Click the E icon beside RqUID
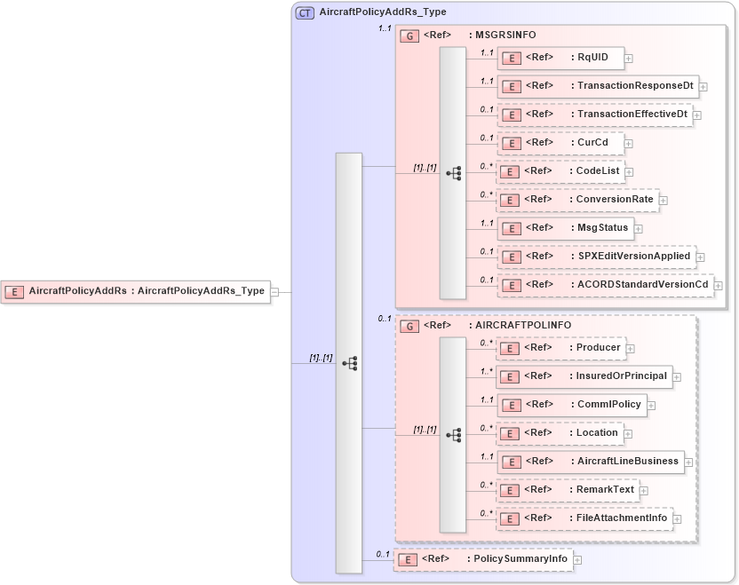 (x=511, y=58)
